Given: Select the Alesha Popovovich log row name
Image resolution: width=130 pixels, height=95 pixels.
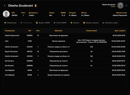Looking at the screenshot, I should point(12,35).
